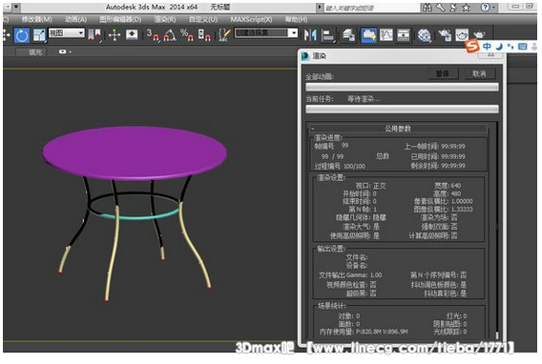Click Render Production teapot
Screen dimensions: 542x364
tap(479, 35)
